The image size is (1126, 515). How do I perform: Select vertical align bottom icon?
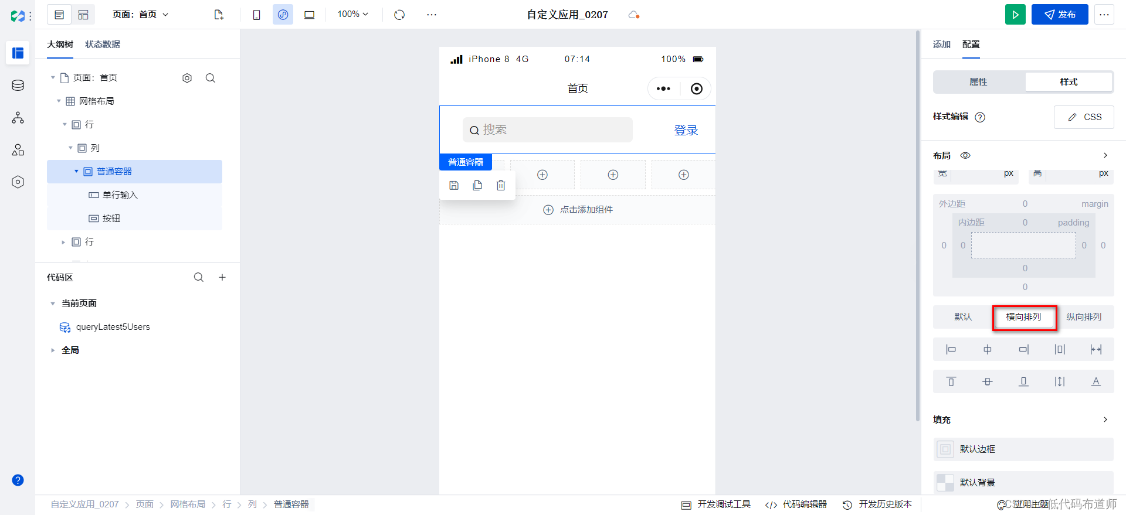[1023, 381]
